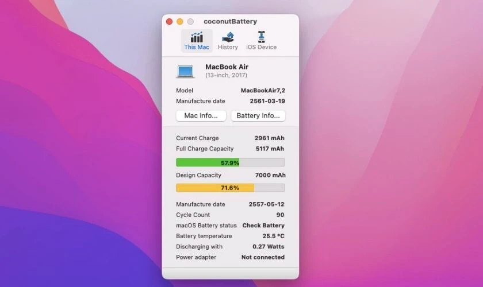Click the yellow 71.6% capacity bar
The width and height of the screenshot is (483, 287).
click(x=231, y=188)
